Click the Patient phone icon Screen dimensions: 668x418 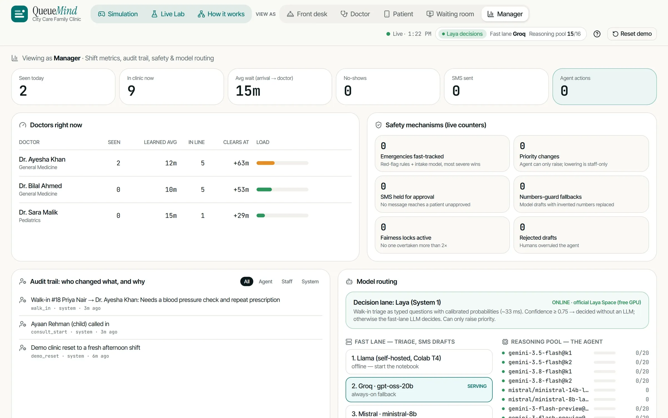click(387, 14)
